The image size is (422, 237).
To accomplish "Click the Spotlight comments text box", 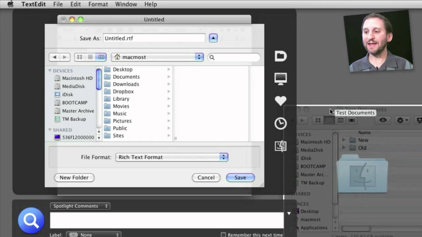I will point(166,220).
